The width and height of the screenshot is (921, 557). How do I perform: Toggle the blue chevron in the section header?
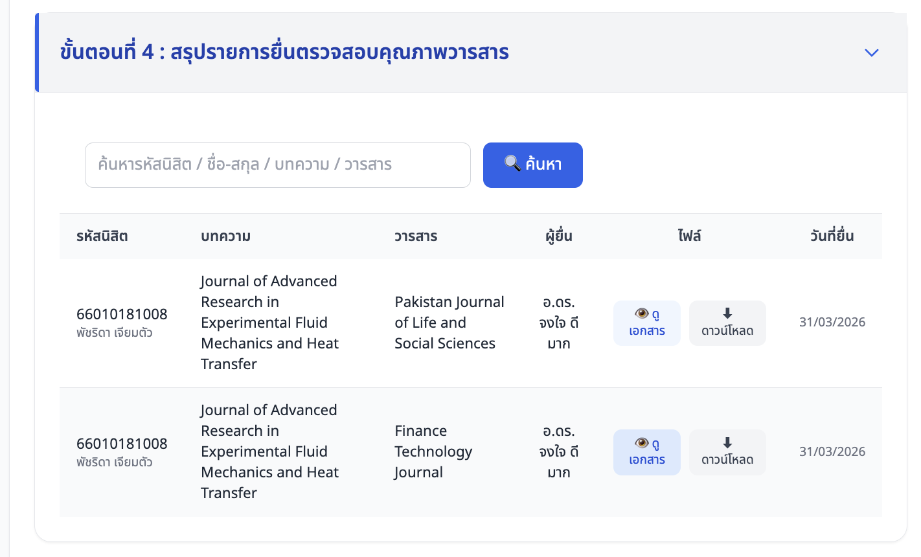pos(871,52)
